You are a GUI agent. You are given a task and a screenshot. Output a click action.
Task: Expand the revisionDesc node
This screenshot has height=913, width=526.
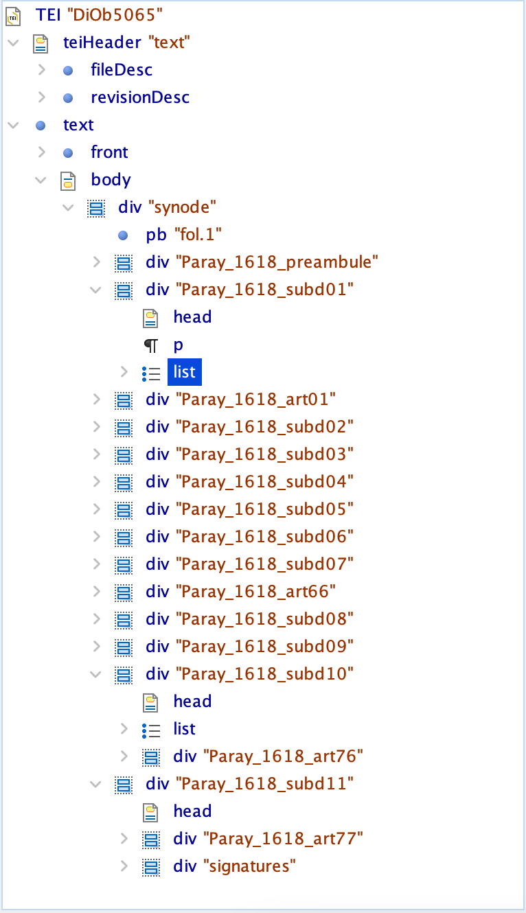click(x=41, y=97)
